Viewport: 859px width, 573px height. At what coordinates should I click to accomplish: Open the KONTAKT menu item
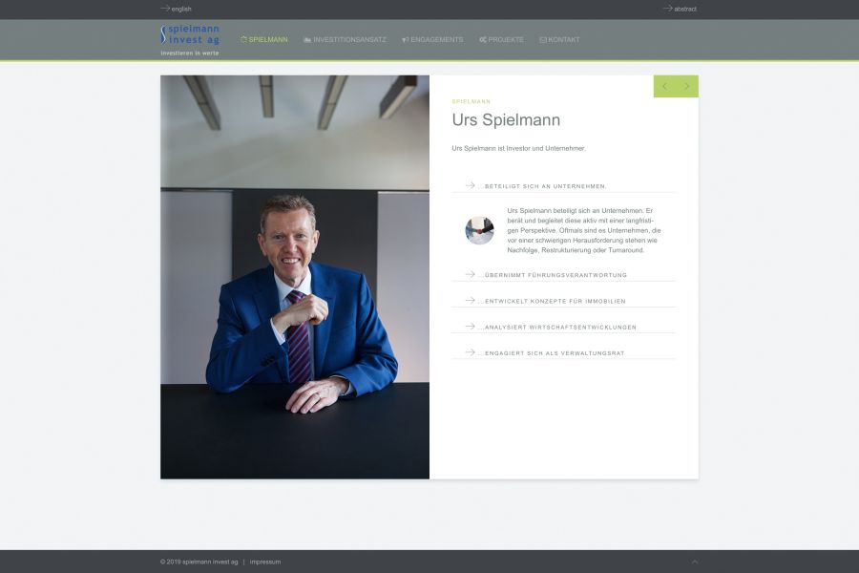(564, 39)
